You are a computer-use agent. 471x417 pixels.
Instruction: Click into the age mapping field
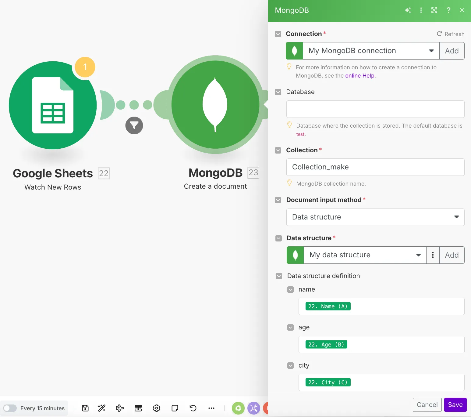(381, 344)
